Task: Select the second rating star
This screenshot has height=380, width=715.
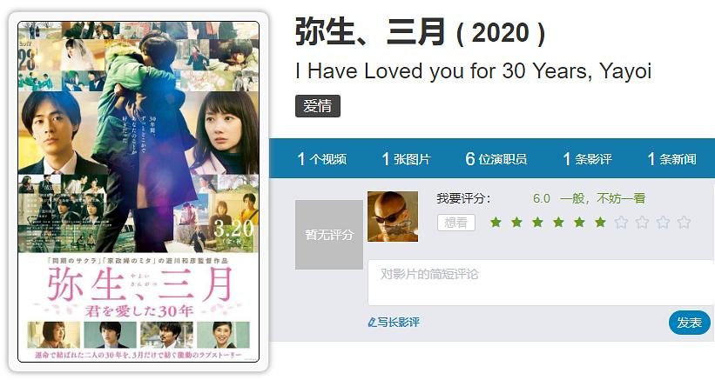Action: coord(516,222)
